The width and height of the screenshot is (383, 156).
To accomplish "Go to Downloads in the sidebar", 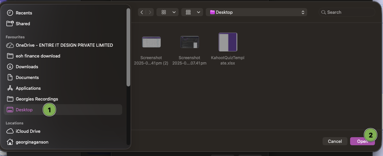I will (x=27, y=67).
